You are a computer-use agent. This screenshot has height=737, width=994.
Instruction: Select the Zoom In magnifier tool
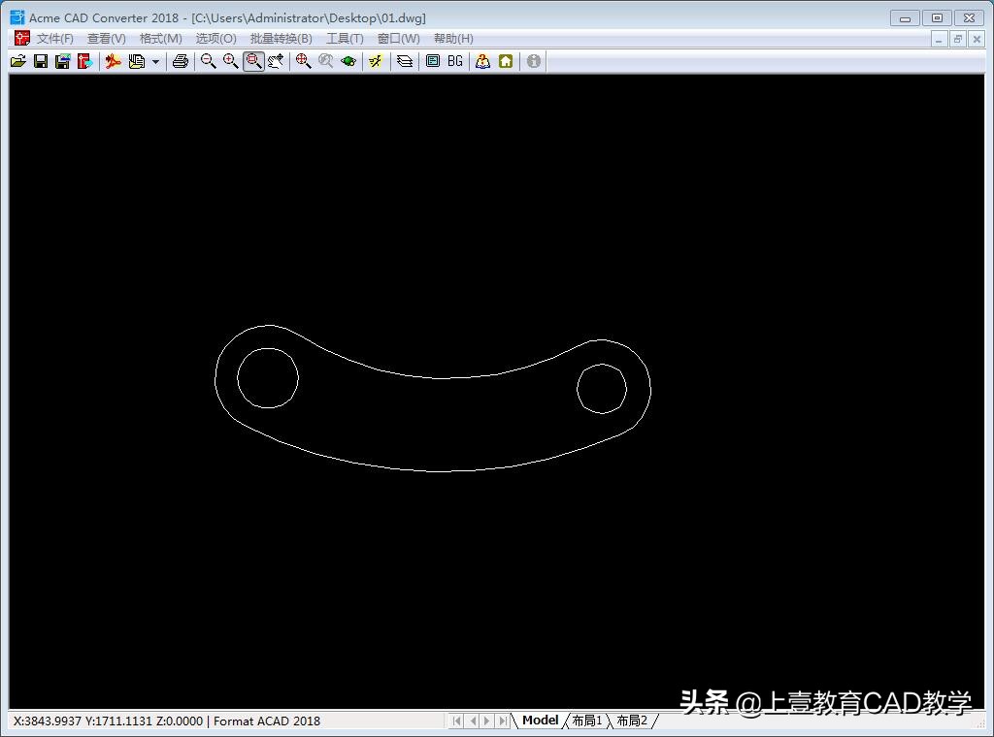coord(230,61)
